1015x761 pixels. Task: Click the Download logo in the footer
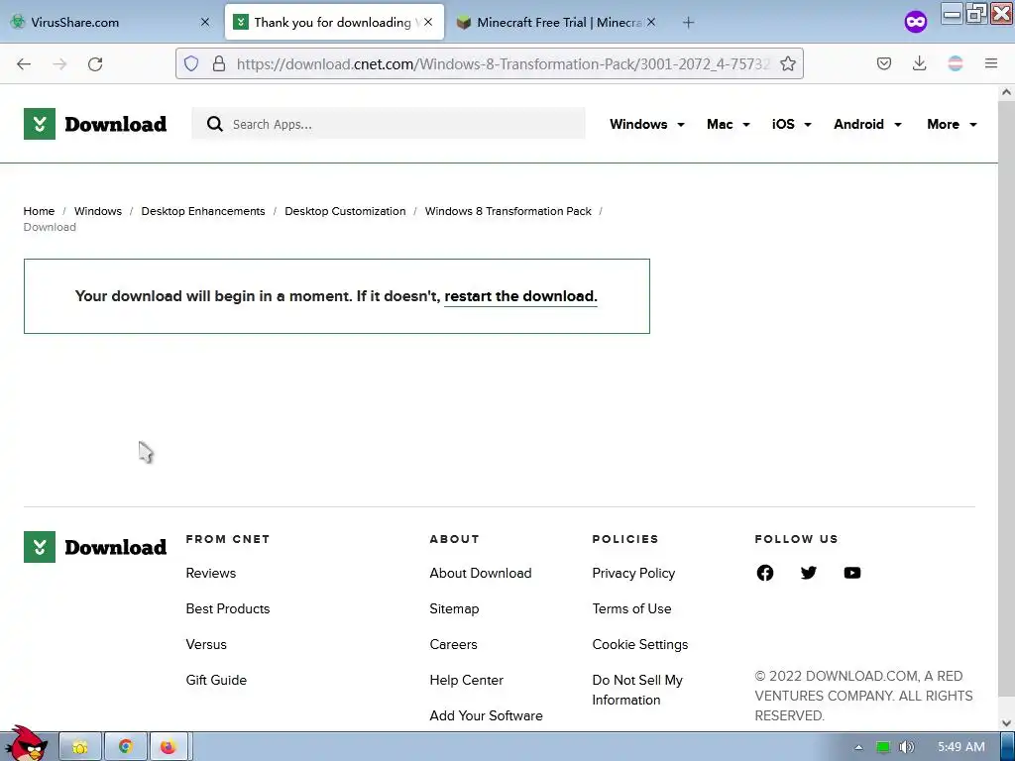[95, 547]
